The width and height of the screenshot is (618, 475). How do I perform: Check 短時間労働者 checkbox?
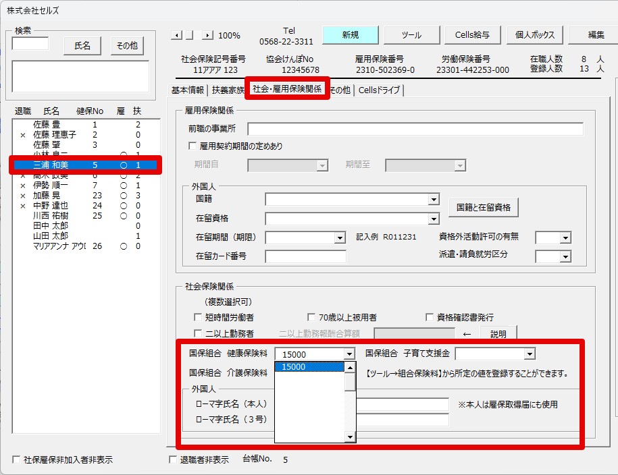pos(198,318)
